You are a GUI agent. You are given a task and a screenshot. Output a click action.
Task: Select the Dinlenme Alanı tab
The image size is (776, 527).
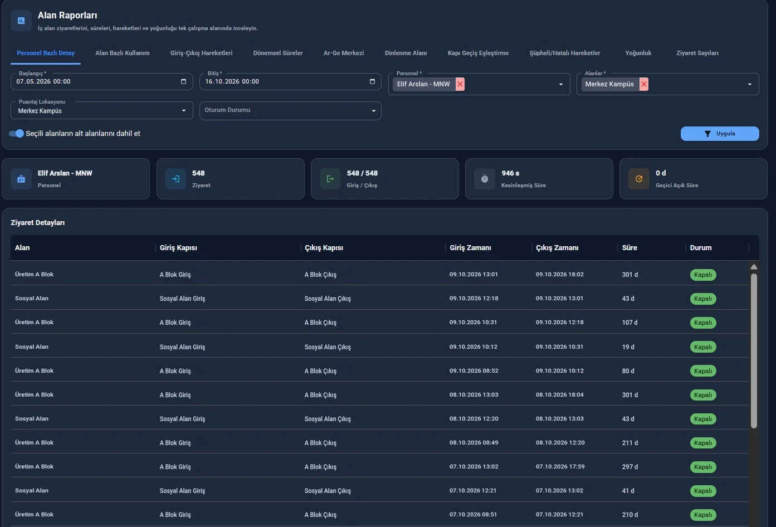point(406,53)
